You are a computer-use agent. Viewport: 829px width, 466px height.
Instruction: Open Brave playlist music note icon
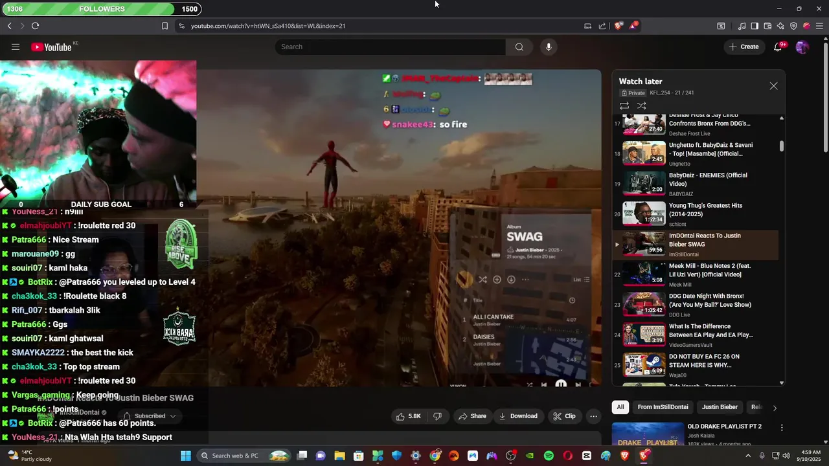pyautogui.click(x=742, y=26)
